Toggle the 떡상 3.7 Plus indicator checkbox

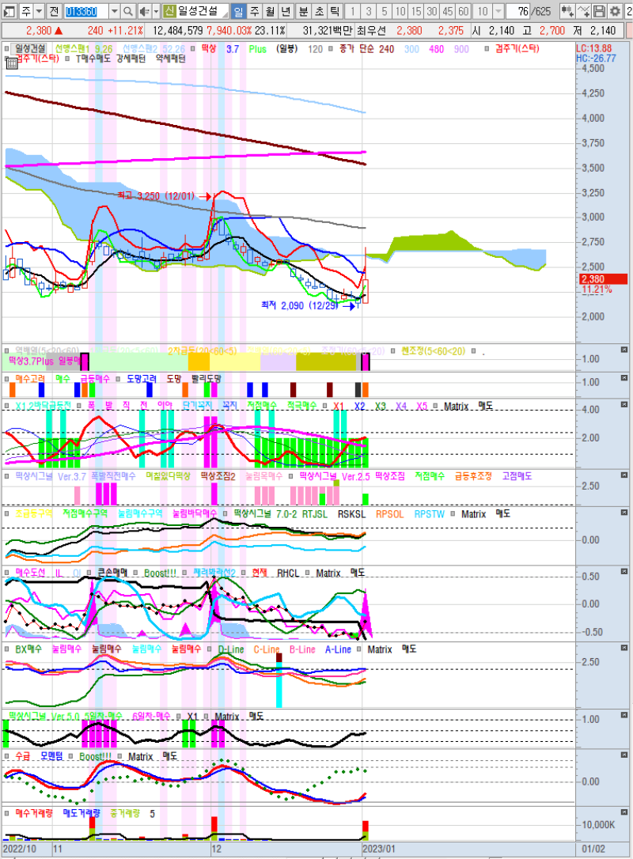tap(193, 49)
